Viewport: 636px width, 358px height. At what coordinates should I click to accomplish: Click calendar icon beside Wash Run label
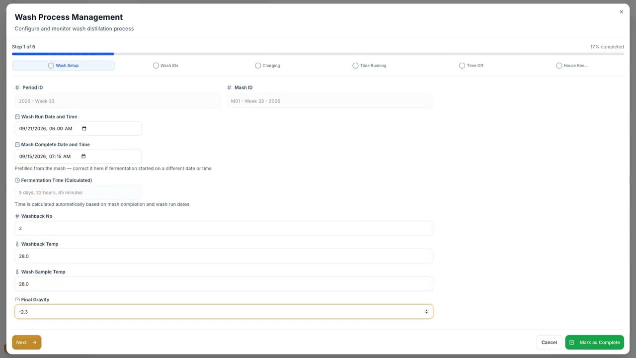pyautogui.click(x=17, y=117)
